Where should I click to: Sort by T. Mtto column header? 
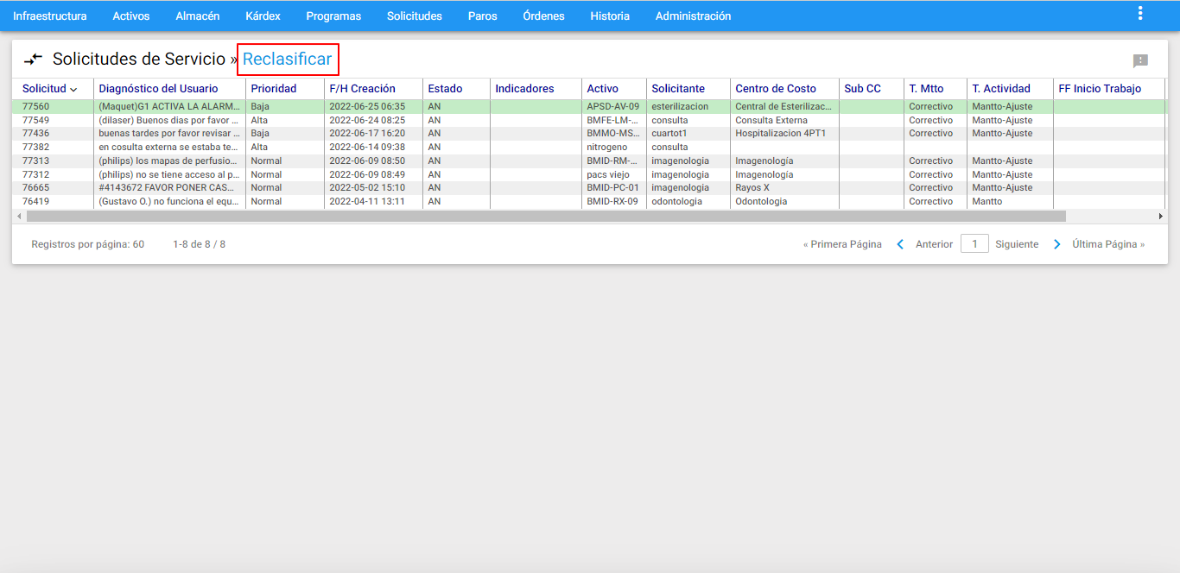tap(926, 89)
